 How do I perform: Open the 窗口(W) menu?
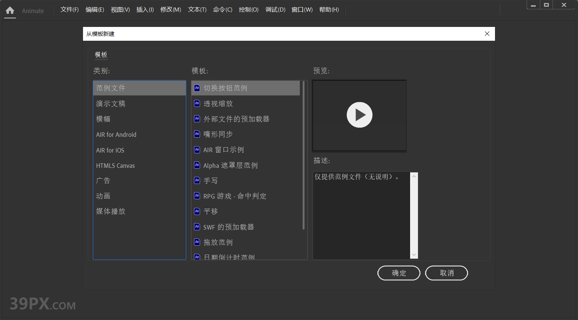[x=302, y=10]
